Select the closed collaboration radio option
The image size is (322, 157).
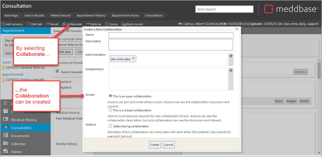(x=110, y=110)
